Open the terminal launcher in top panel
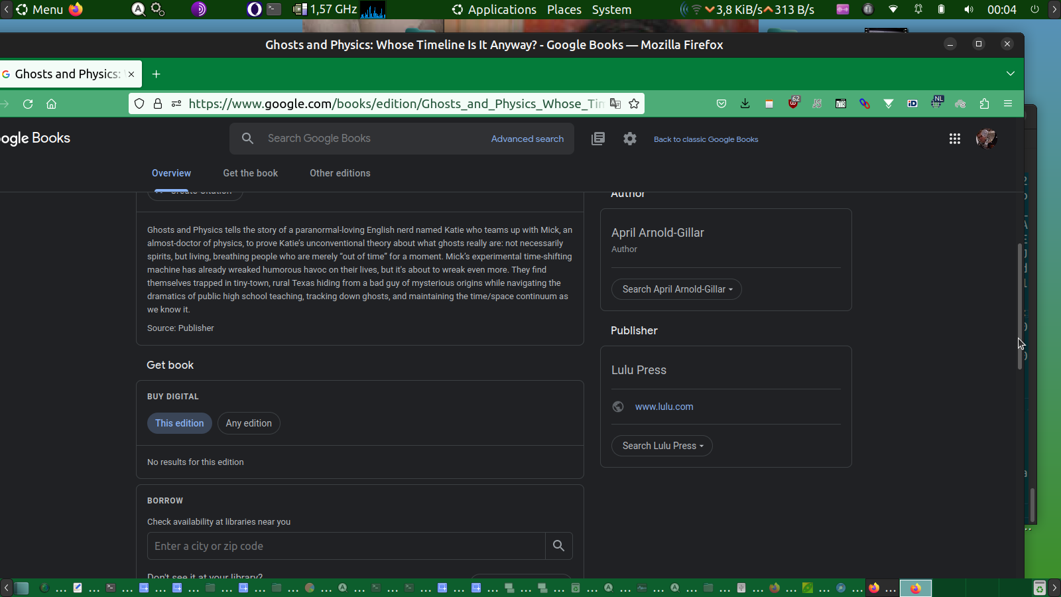The image size is (1061, 597). pos(274,9)
